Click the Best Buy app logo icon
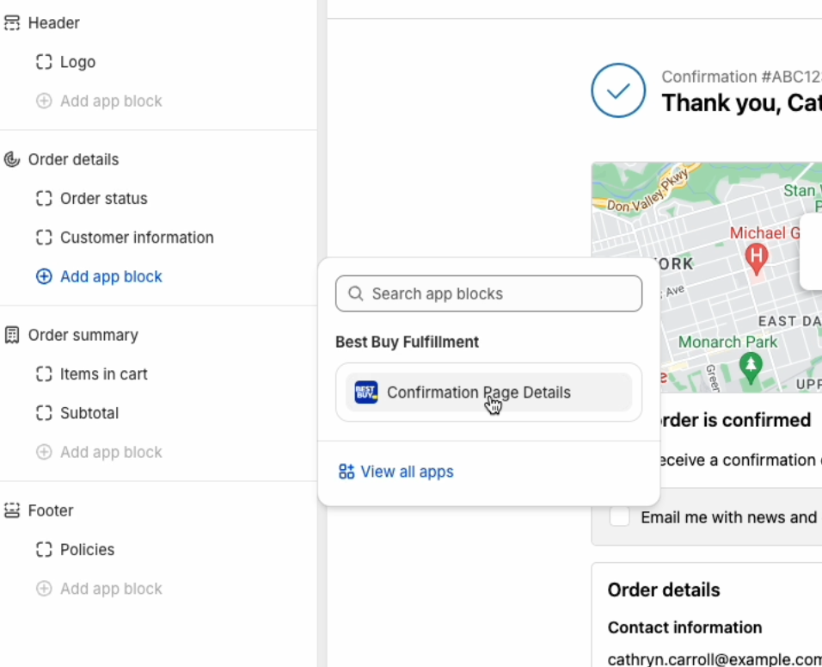The width and height of the screenshot is (822, 667). tap(366, 392)
